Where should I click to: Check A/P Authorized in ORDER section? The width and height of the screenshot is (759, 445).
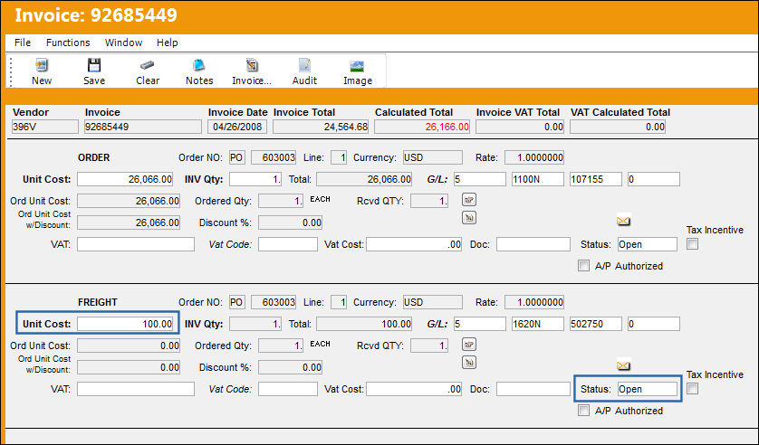(x=584, y=265)
